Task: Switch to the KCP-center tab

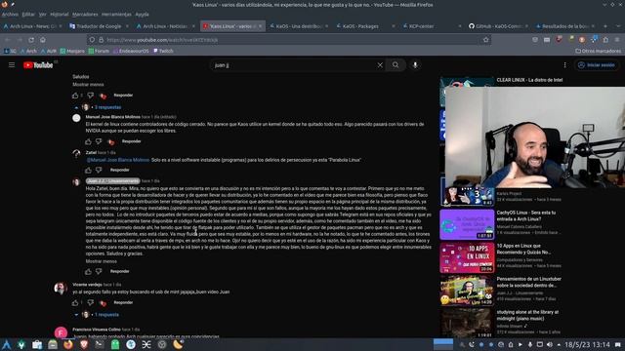Action: (432, 26)
